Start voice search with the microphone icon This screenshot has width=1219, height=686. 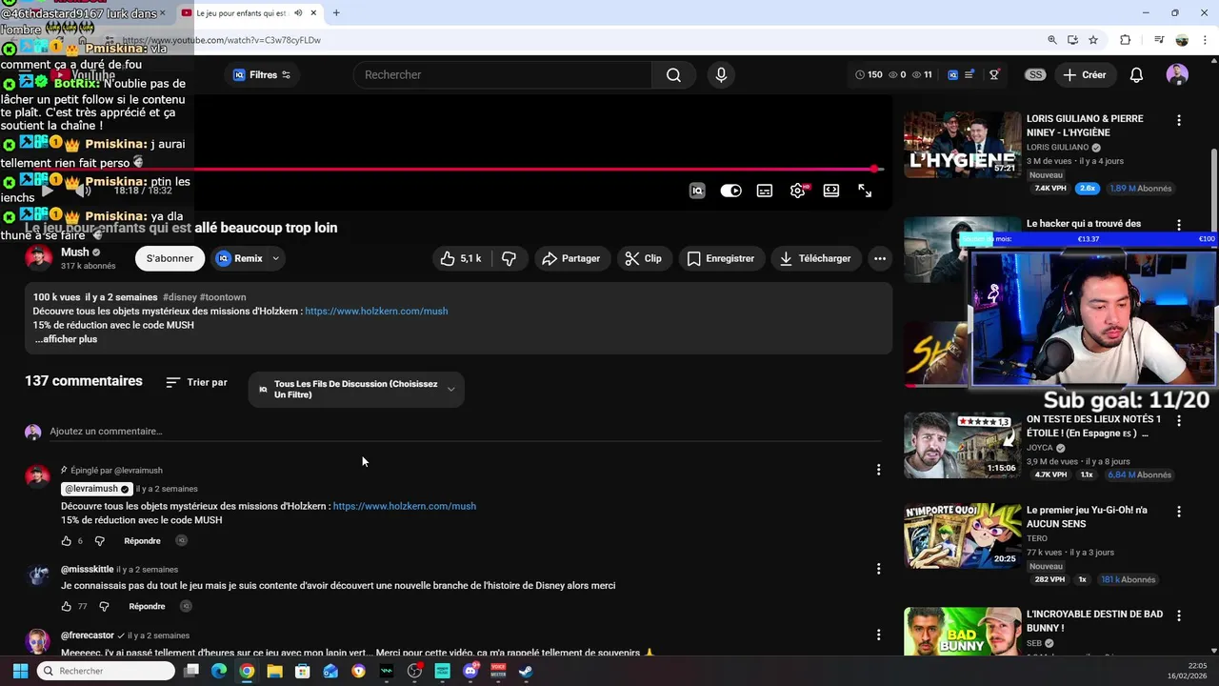(x=721, y=75)
